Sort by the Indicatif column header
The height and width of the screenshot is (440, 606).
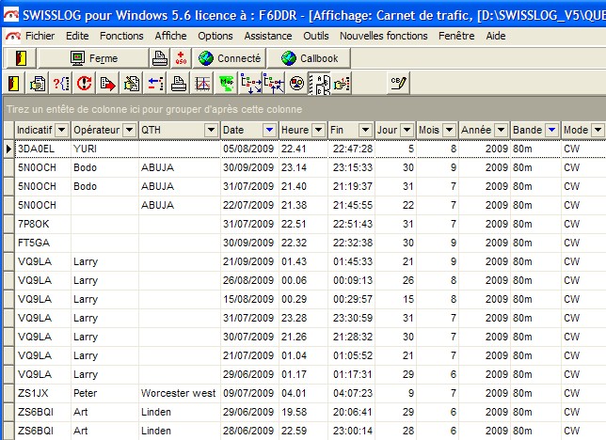click(35, 130)
